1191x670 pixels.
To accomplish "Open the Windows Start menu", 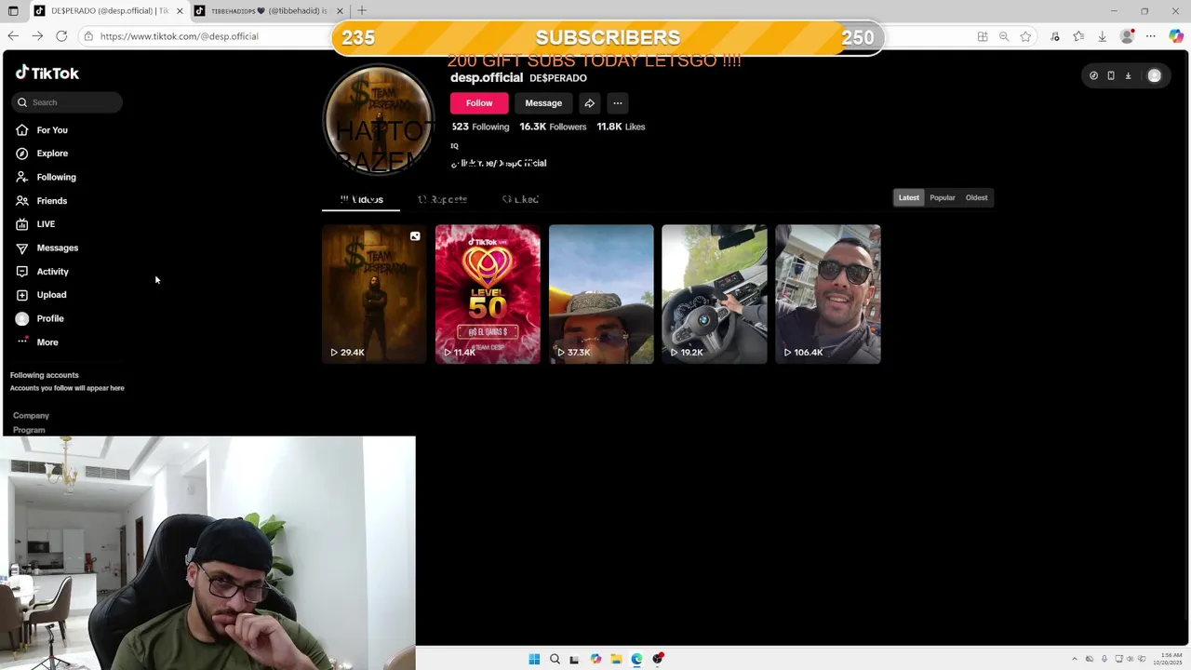I will 534,659.
